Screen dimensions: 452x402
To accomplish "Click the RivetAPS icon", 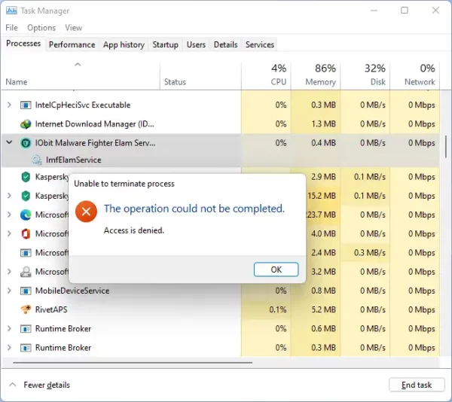I will [x=26, y=309].
